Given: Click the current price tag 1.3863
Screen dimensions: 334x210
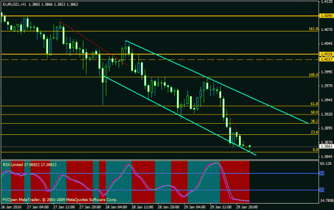Looking at the screenshot, I should coord(327,147).
